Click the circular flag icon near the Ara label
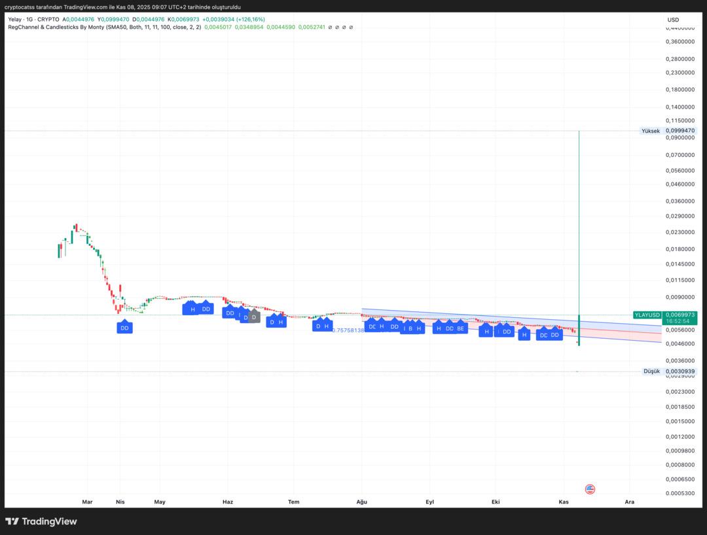707x535 pixels. tap(590, 489)
